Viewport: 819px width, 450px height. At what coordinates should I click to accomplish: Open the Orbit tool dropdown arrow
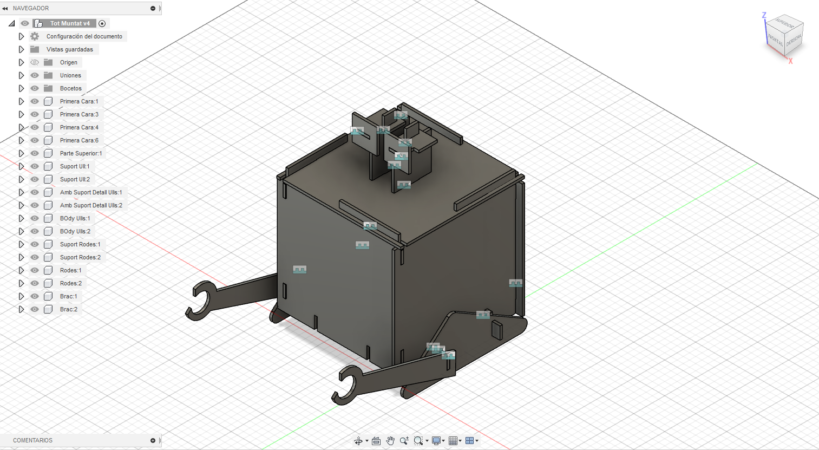point(366,441)
